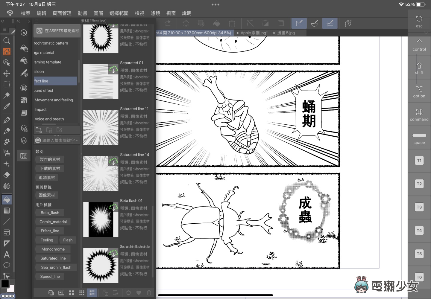Open the Animation cels film icon
This screenshot has height=299, width=431.
click(24, 112)
